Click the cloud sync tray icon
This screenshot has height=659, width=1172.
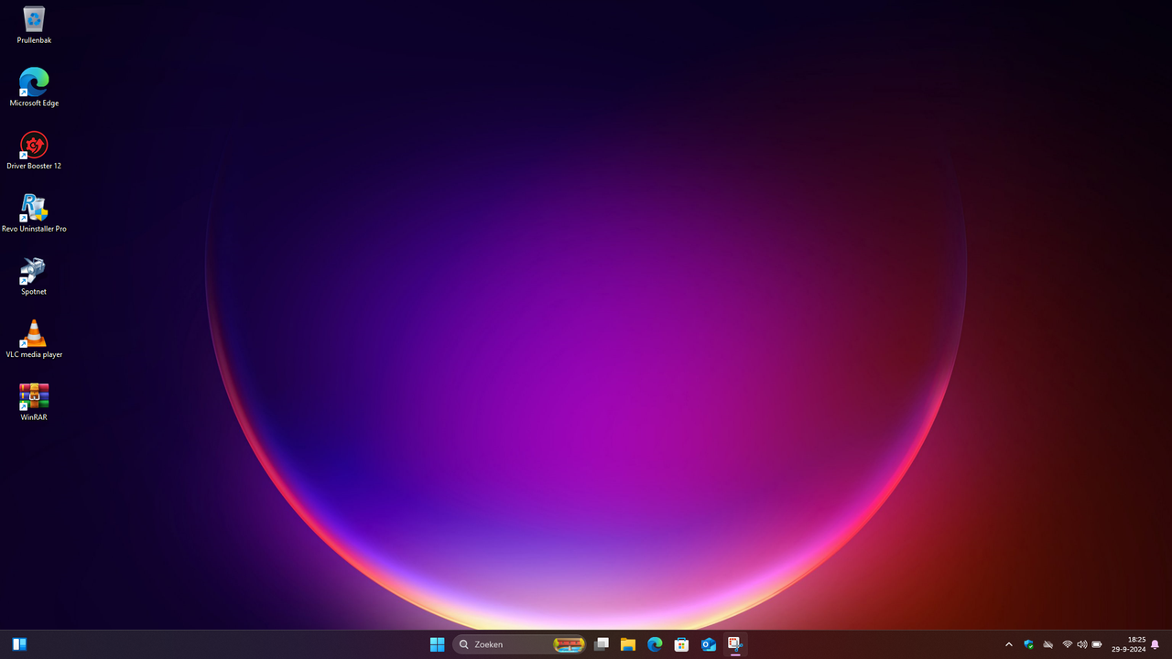(x=1048, y=644)
